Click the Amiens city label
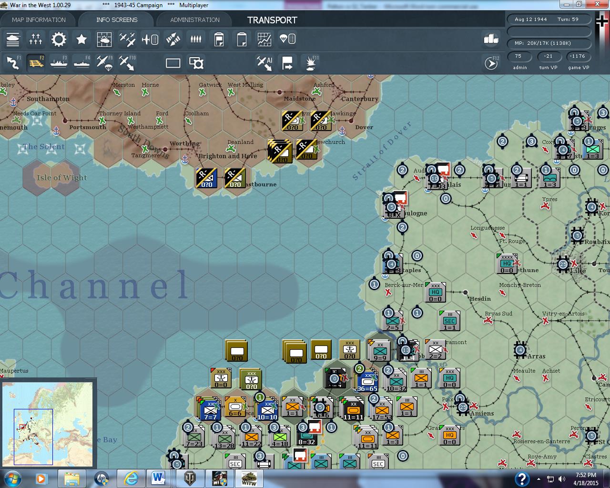Viewport: 610px width, 488px height. 482,413
